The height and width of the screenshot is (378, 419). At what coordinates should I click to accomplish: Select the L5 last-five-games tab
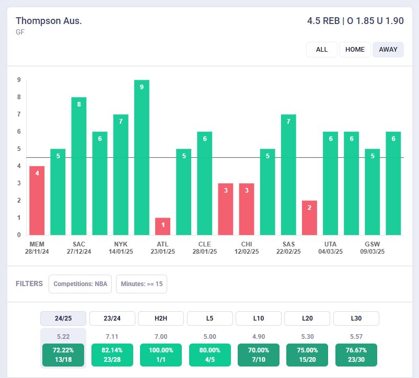pyautogui.click(x=210, y=318)
